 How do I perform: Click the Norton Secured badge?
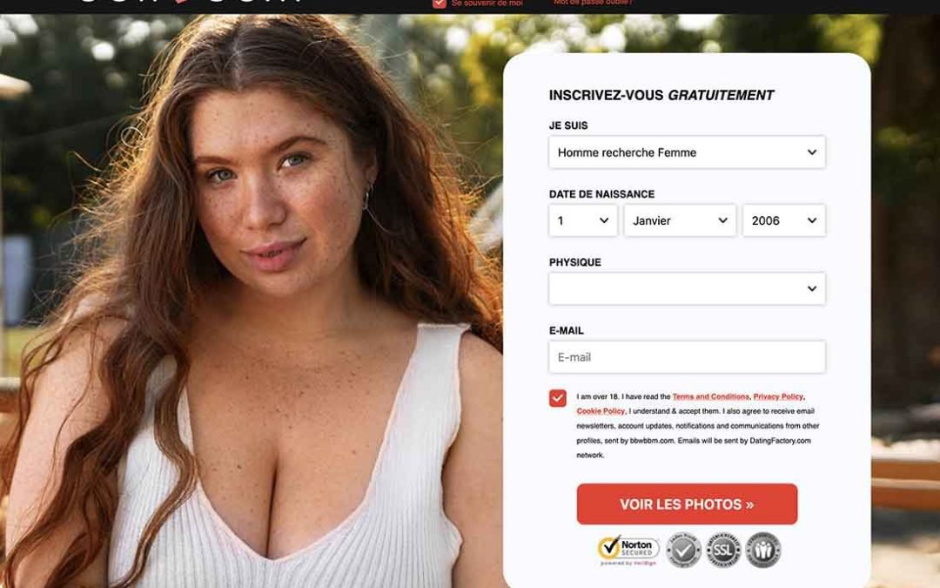tap(628, 551)
